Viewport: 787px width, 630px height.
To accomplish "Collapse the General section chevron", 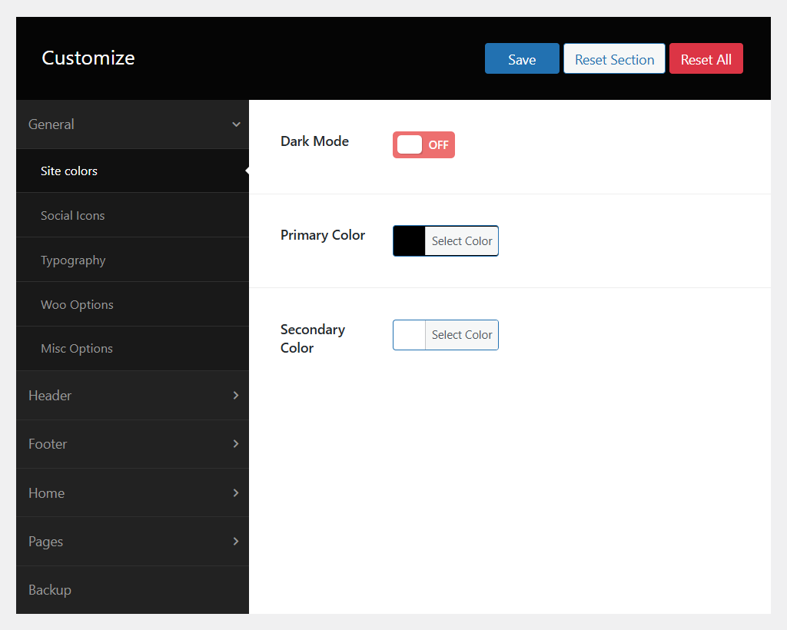I will (236, 124).
